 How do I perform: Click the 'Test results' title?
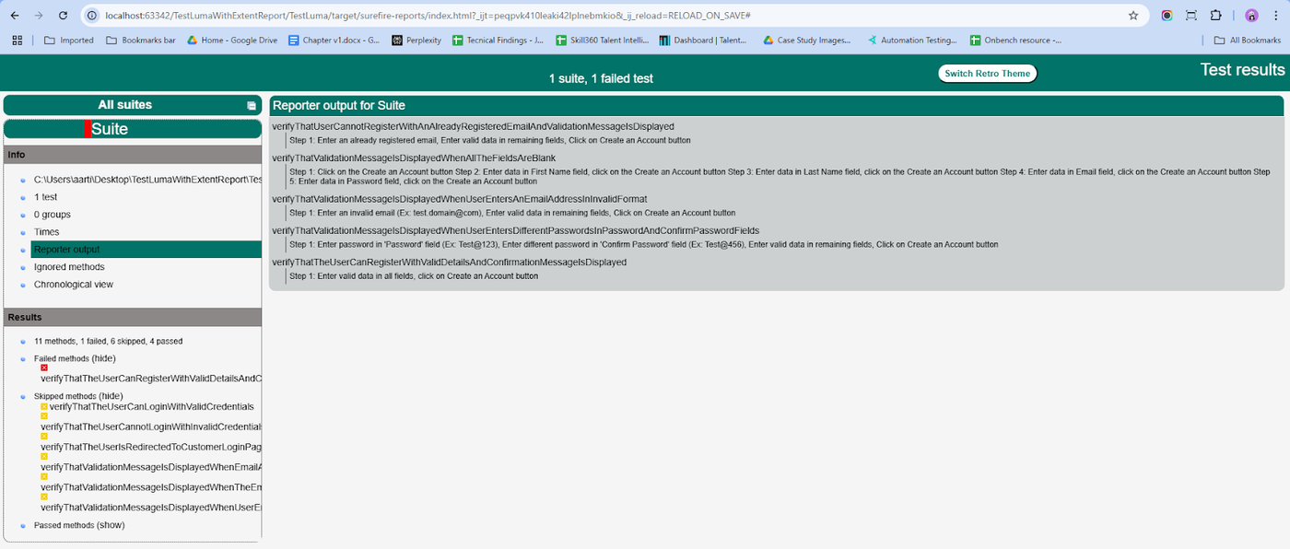coord(1242,70)
